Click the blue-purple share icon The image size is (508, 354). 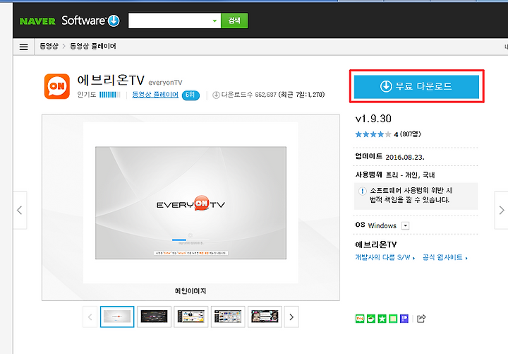click(x=404, y=319)
